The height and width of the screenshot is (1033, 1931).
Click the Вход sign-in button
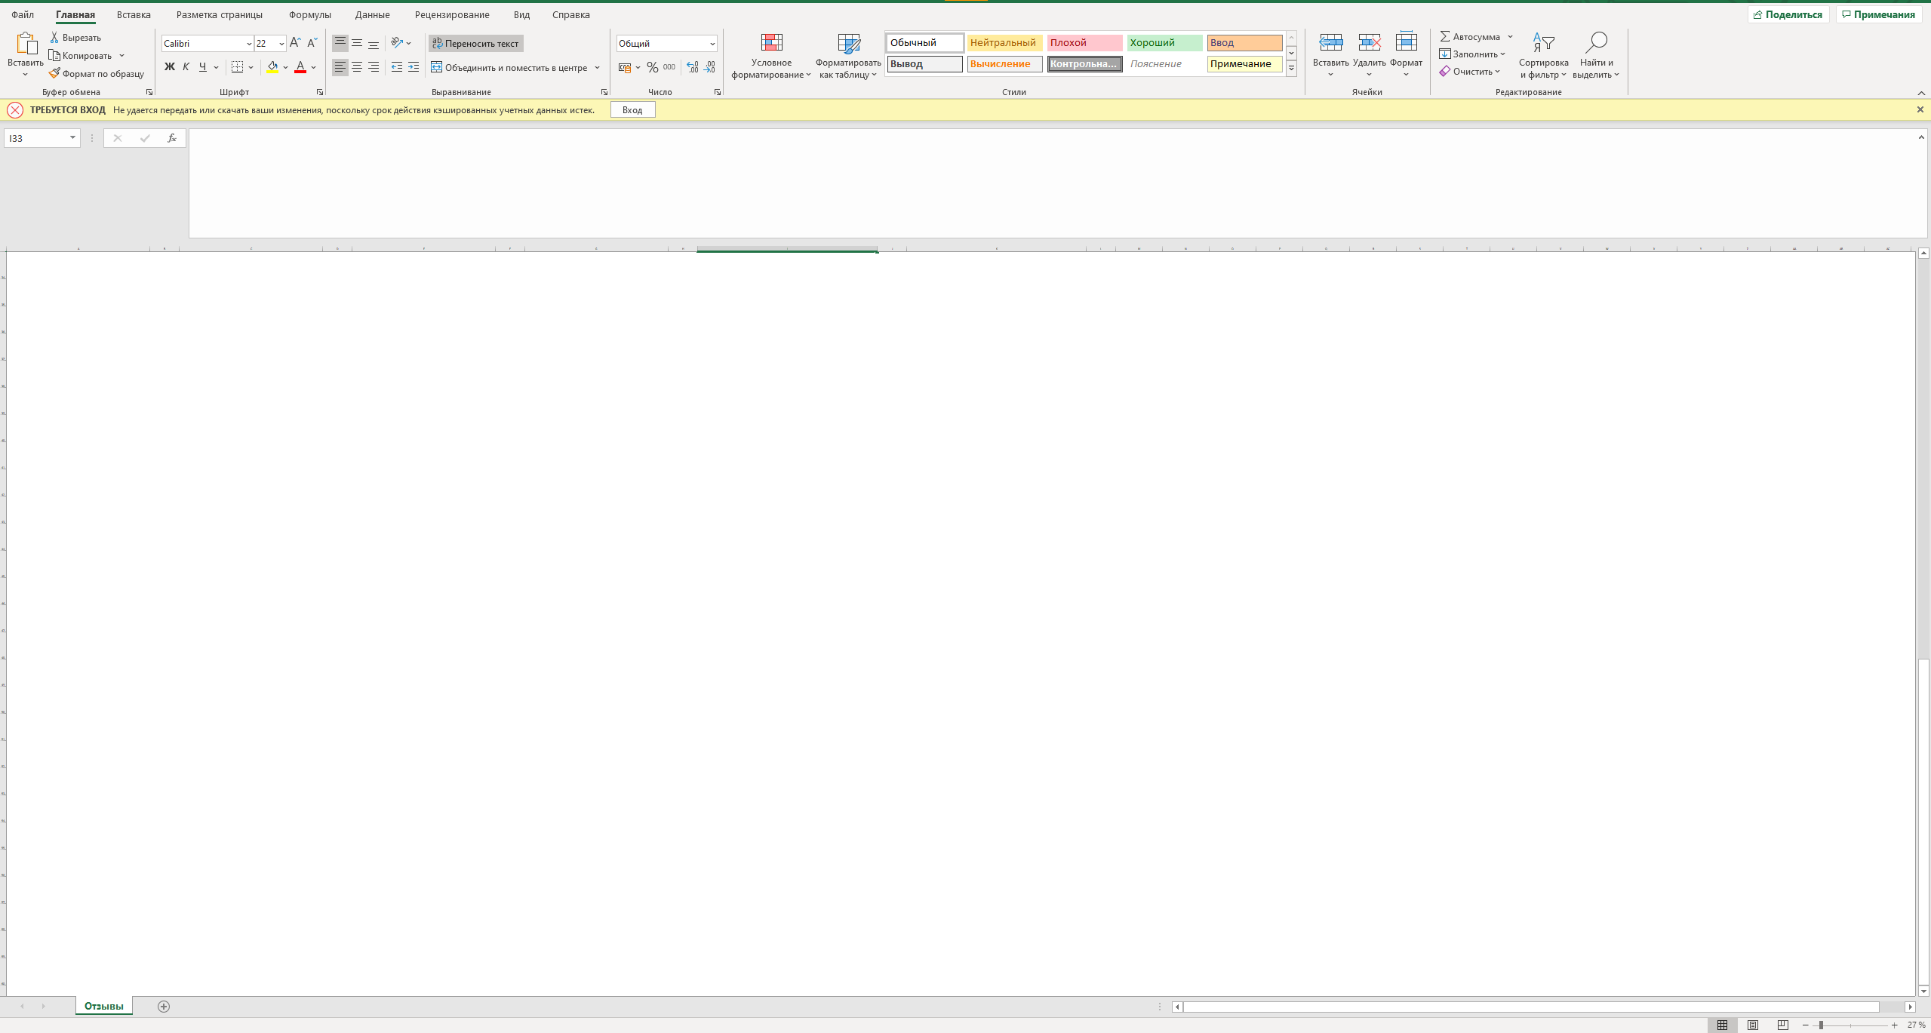tap(632, 109)
